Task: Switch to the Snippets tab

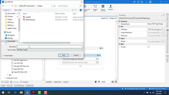Action: tap(24, 82)
